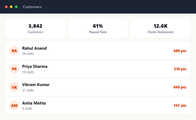The height and width of the screenshot is (120, 196).
Task: Select the Rahul Anand customer name
Action: (34, 48)
